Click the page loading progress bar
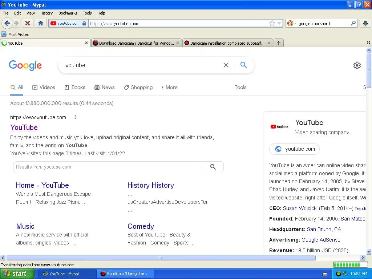Image resolution: width=372 pixels, height=279 pixels. [351, 264]
